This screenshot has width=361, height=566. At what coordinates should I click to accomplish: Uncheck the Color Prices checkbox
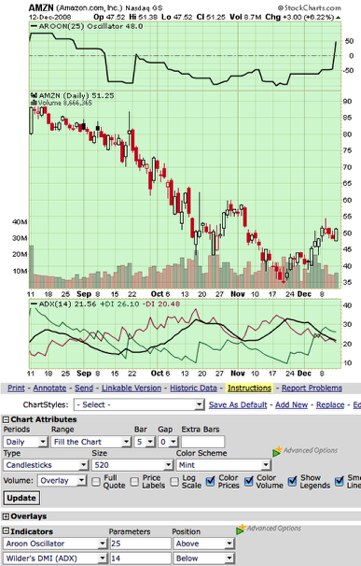coord(210,481)
